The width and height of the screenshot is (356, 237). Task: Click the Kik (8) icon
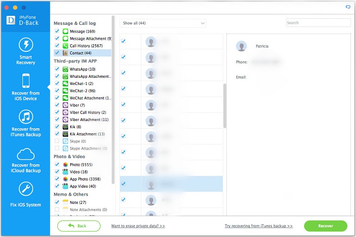point(66,127)
